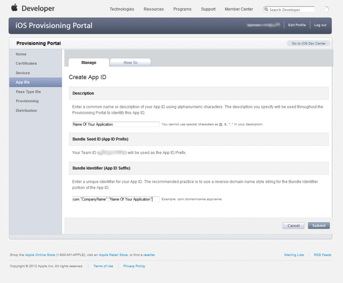Open the Privacy Policy link
Image resolution: width=343 pixels, height=283 pixels.
134,266
